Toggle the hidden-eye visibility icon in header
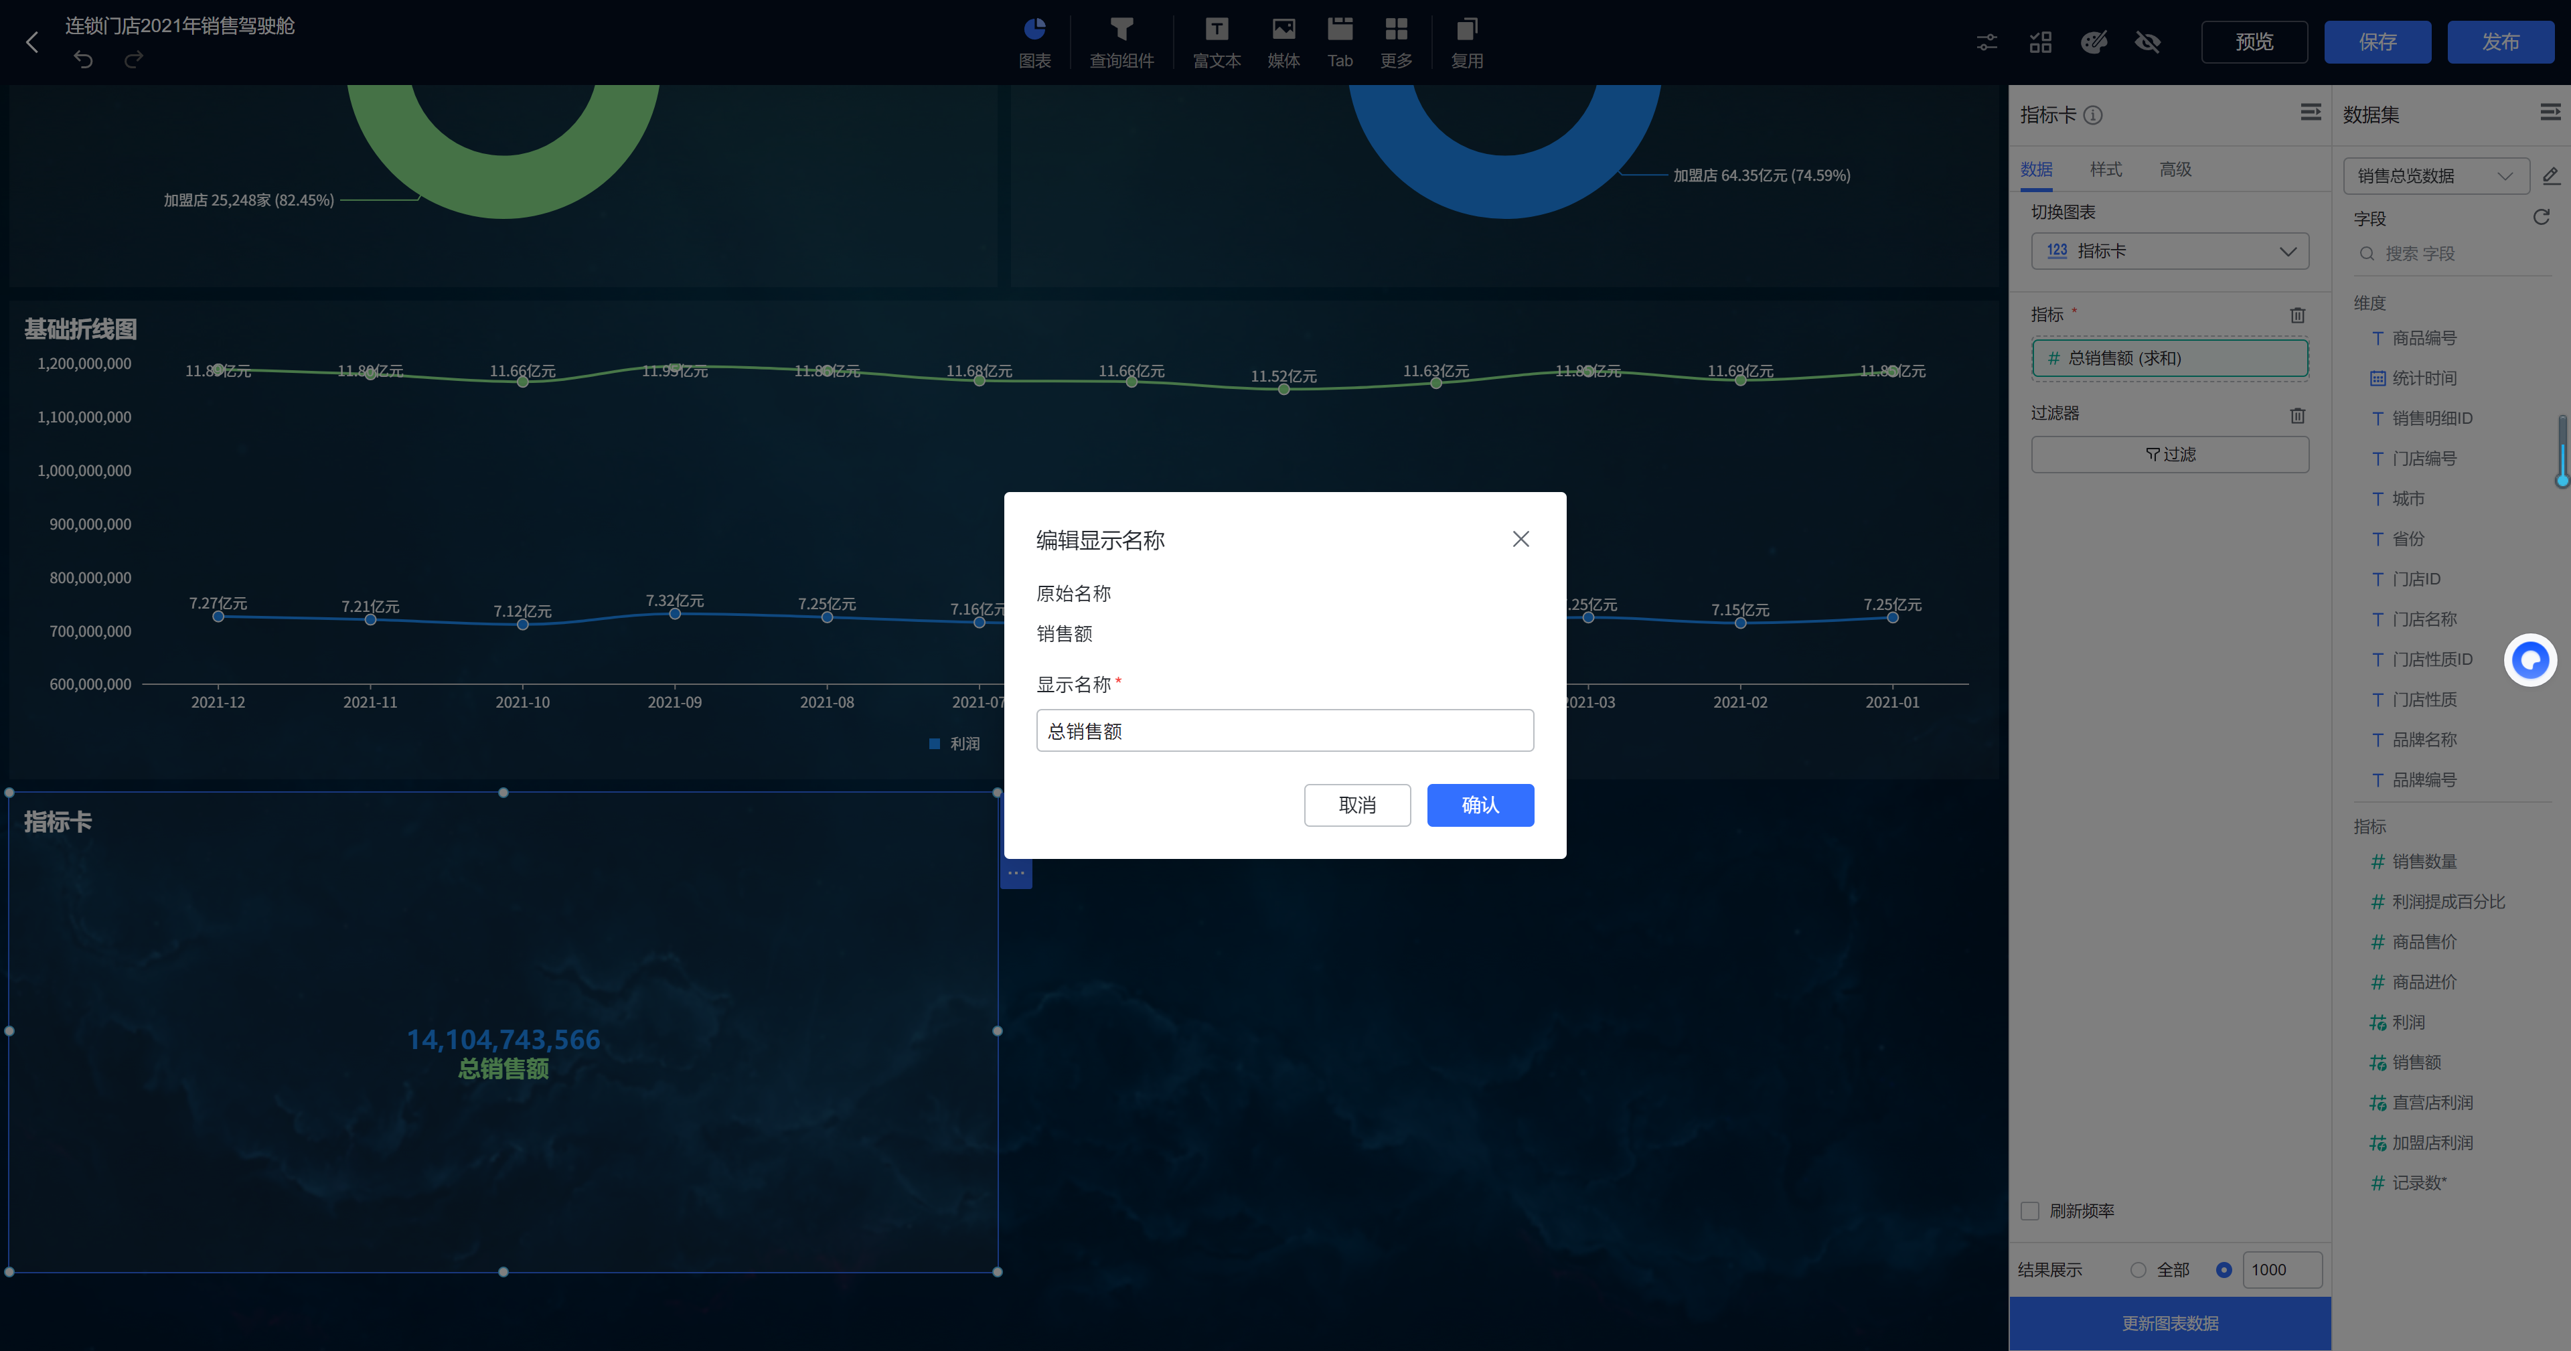The image size is (2571, 1351). 2147,42
